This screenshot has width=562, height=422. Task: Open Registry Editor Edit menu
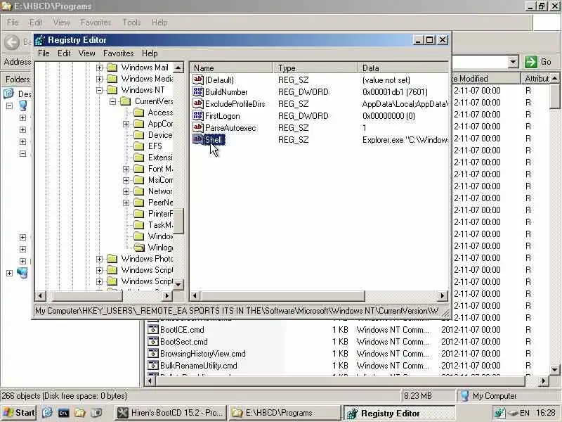pyautogui.click(x=64, y=53)
